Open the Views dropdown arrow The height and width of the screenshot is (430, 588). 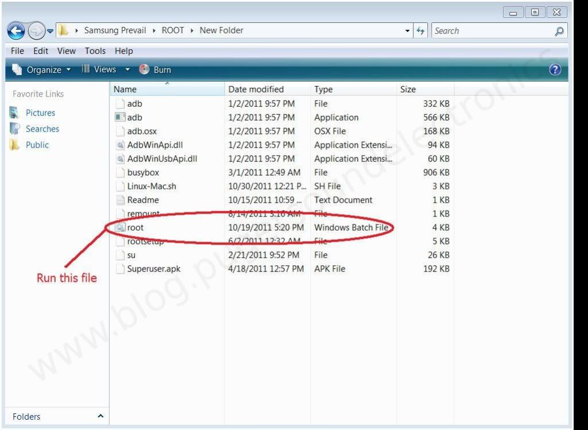point(127,69)
